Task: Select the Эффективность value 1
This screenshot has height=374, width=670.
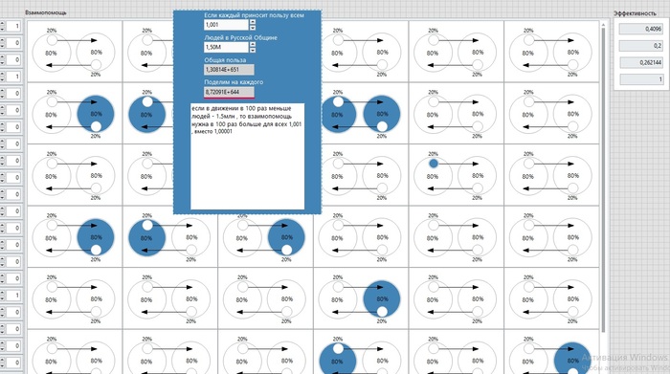Action: click(641, 79)
